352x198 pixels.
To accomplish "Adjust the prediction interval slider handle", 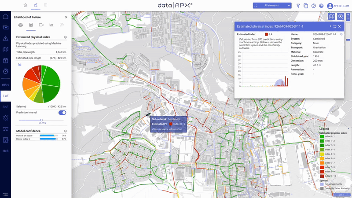I will click(x=41, y=120).
